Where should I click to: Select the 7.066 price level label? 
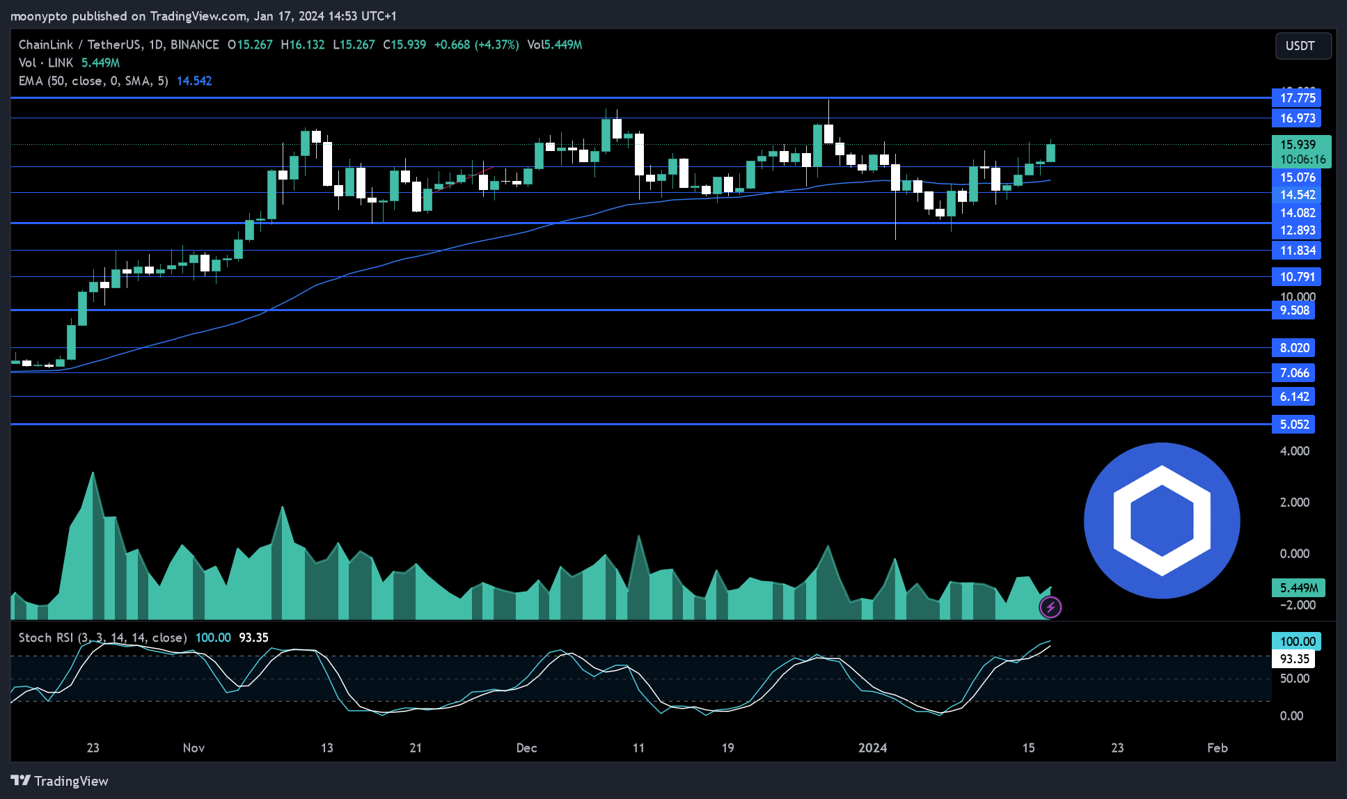[x=1293, y=373]
